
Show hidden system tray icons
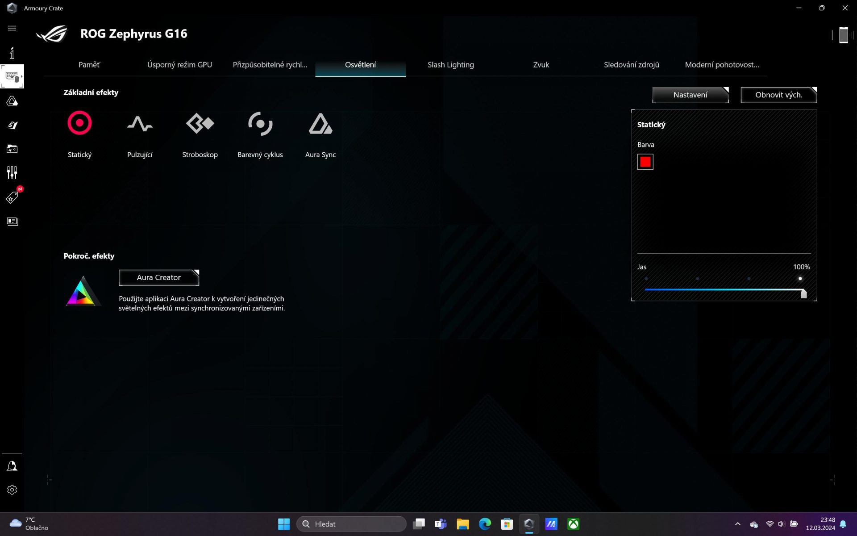point(738,524)
